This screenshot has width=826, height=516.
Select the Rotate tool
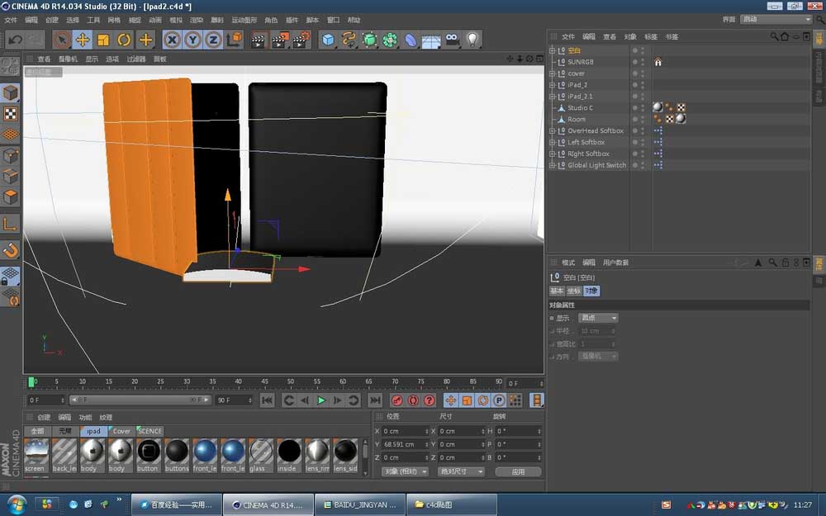(x=124, y=39)
